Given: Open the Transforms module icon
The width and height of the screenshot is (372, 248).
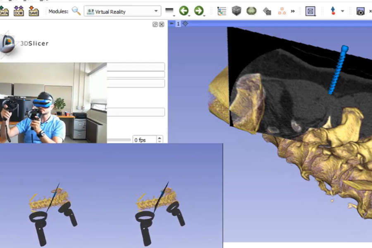Looking at the screenshot, I should pos(267,11).
